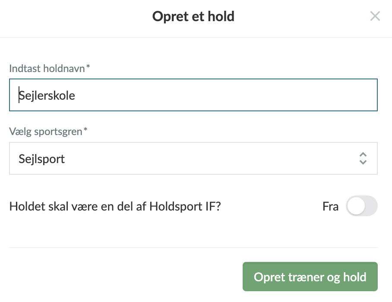Click the asterisk after Vælg sportsgren

(85, 131)
